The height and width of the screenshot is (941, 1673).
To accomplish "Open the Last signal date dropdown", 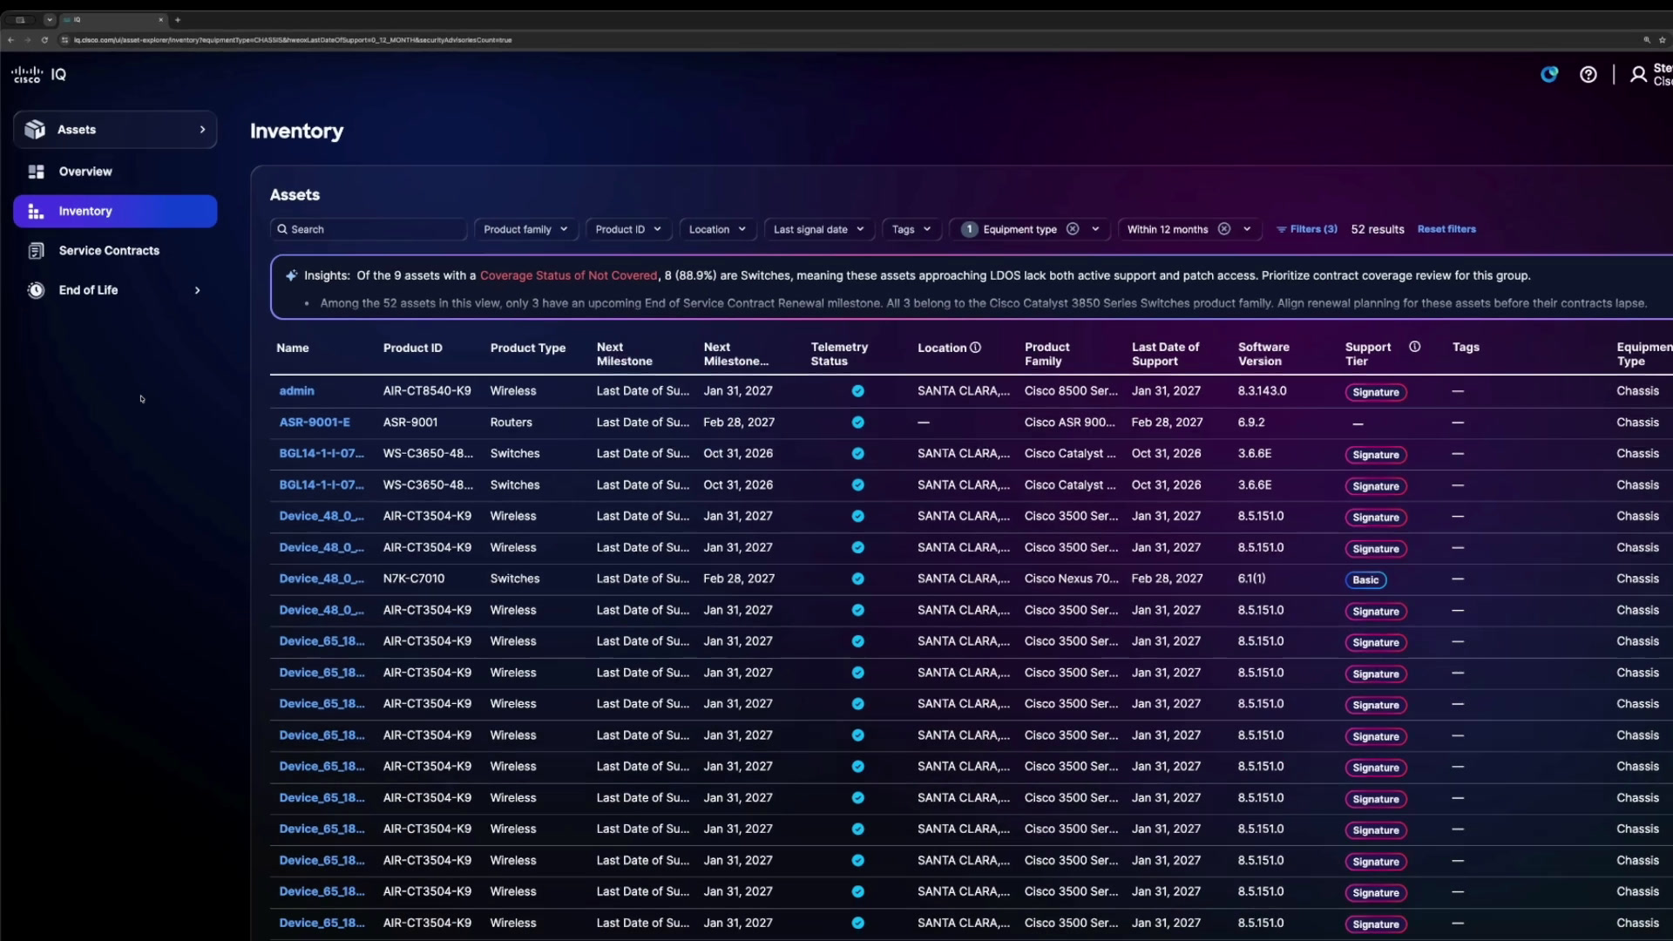I will 818,229.
